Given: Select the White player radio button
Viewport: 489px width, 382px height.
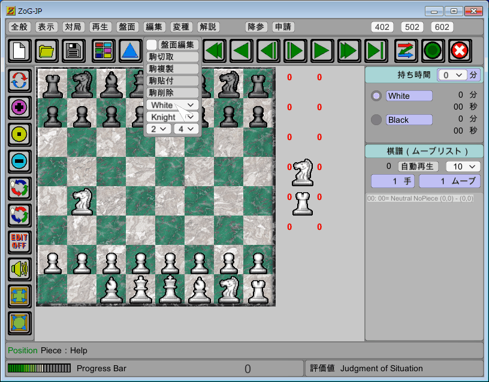Looking at the screenshot, I should (376, 96).
